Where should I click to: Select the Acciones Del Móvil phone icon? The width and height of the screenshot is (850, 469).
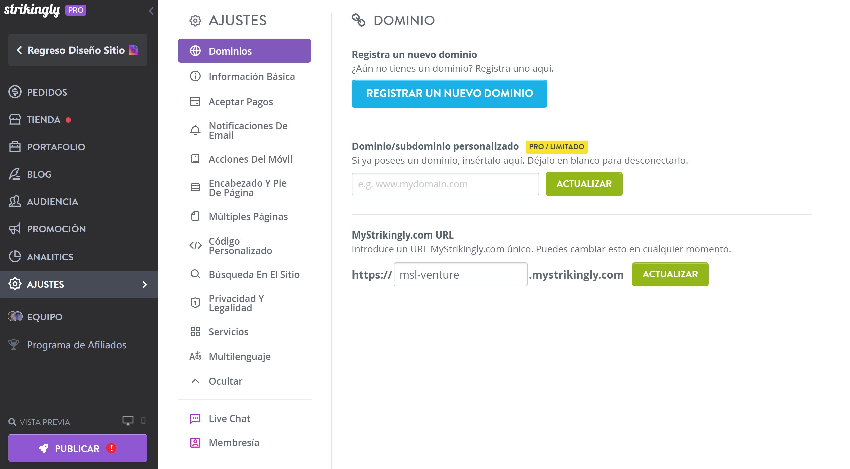coord(195,159)
